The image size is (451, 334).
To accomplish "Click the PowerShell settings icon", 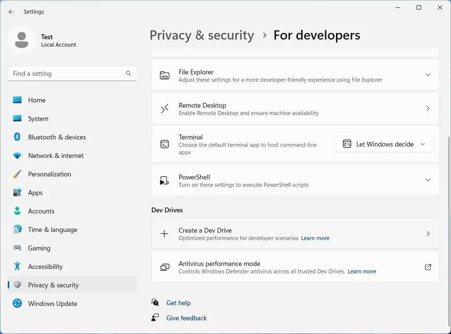I will pos(164,180).
